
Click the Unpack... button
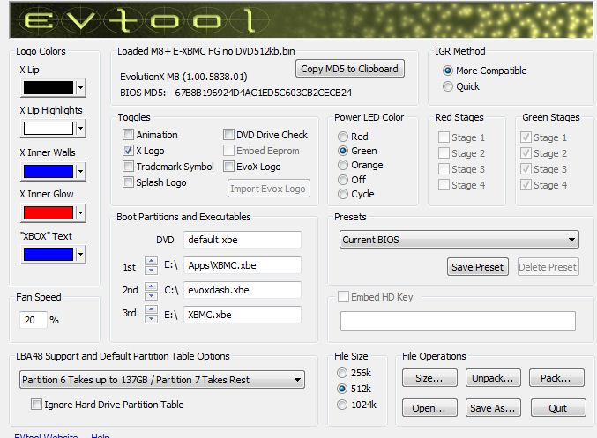[x=493, y=378]
